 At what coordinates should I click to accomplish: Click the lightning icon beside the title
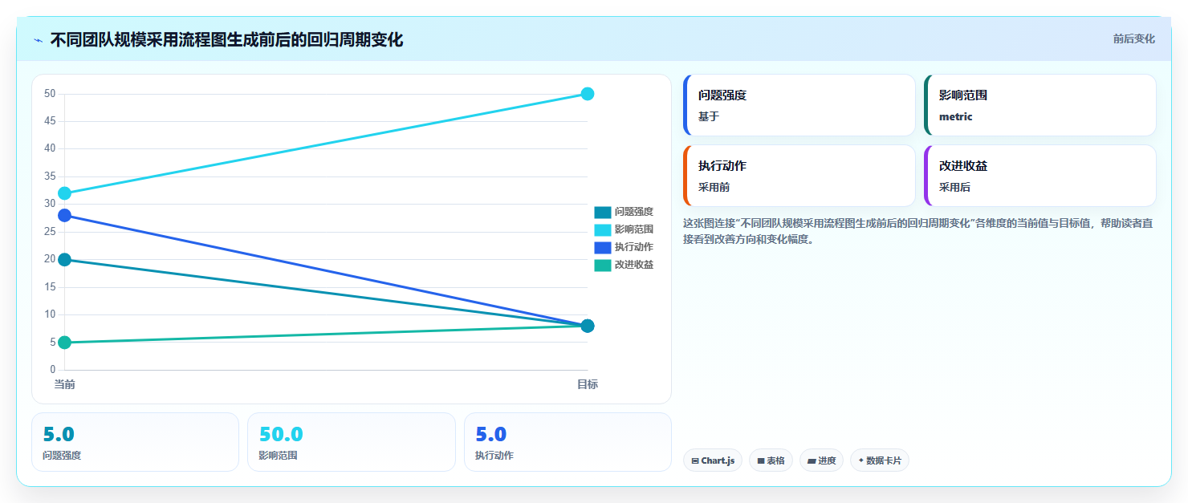[x=39, y=40]
